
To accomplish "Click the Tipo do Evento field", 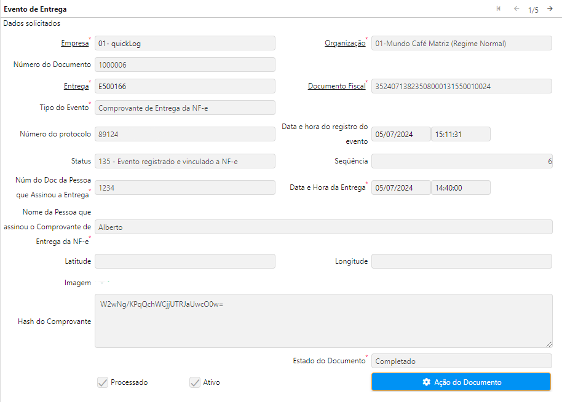I will (x=185, y=108).
